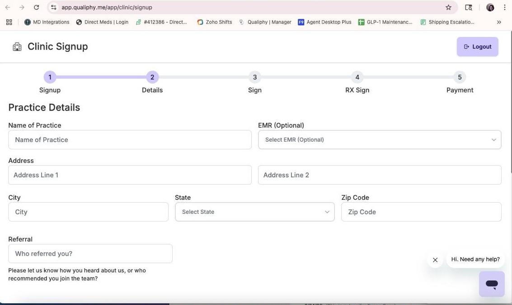The width and height of the screenshot is (512, 305).
Task: Click the Clinic Signup page title
Action: [x=58, y=46]
